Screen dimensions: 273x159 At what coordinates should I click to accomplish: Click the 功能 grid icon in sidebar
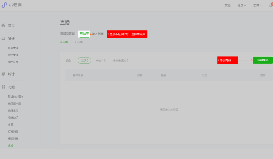[x=3, y=87]
